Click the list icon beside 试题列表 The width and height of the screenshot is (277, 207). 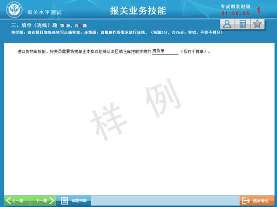click(x=65, y=201)
